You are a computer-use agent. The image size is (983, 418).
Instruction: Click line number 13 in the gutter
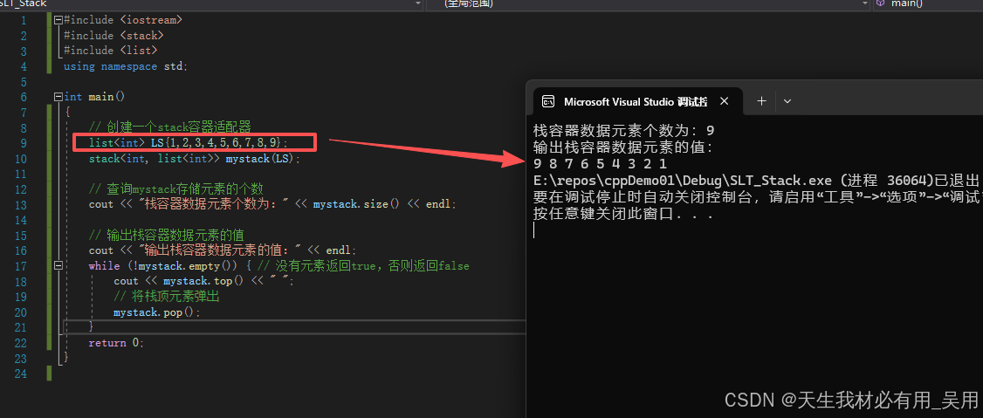point(20,204)
